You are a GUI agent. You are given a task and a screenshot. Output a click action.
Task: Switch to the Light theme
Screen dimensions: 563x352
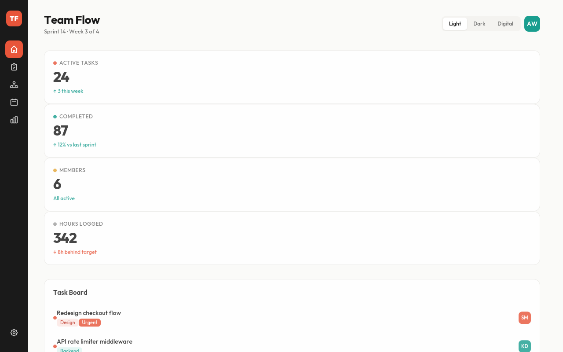tap(455, 24)
